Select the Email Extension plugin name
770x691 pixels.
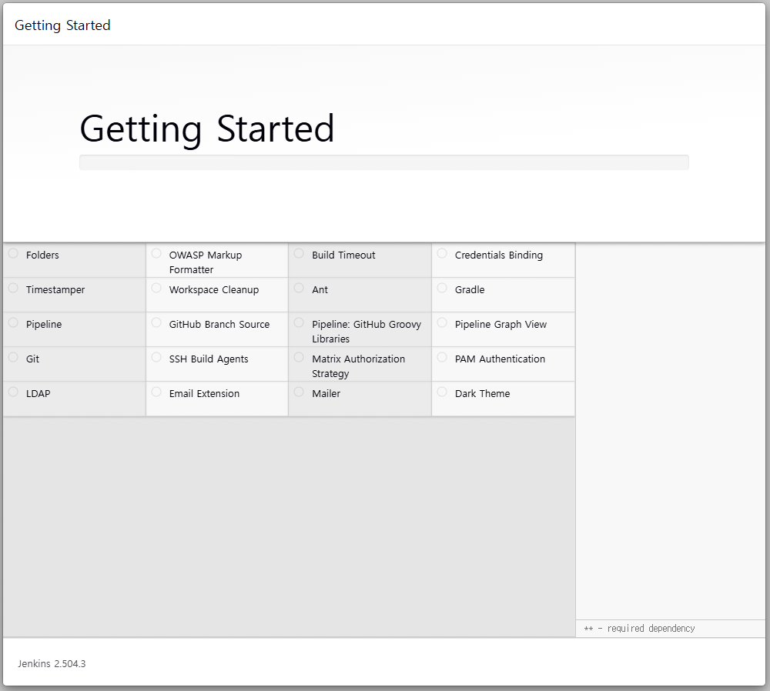204,394
